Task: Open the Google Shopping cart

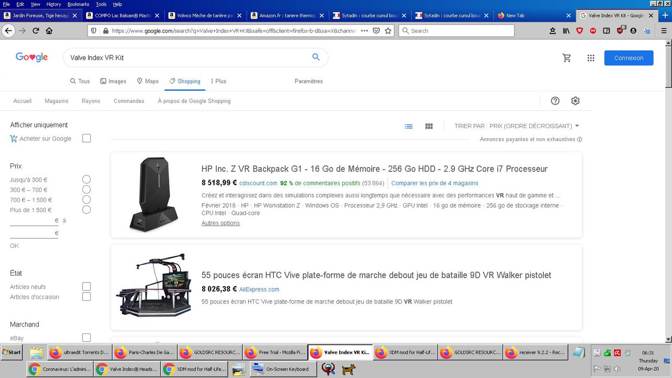Action: point(567,58)
